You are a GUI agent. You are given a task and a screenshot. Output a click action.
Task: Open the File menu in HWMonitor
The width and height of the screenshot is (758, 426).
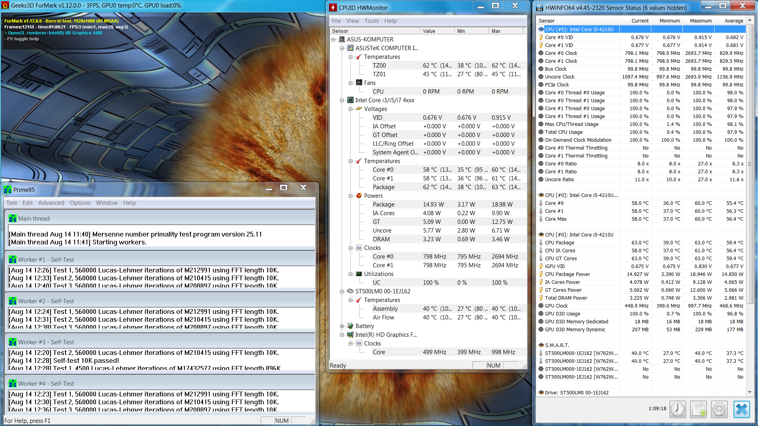[337, 21]
